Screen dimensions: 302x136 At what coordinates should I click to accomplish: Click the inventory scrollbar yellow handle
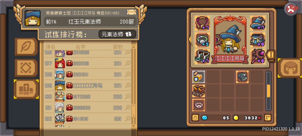pos(268,91)
